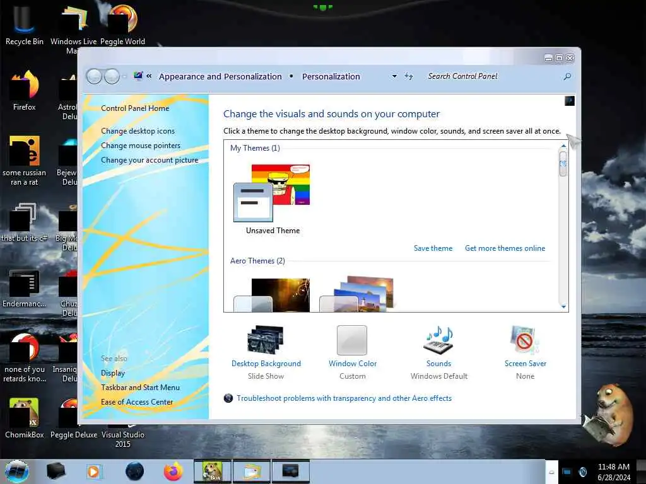Select 'that but its c#' desktop icon
The height and width of the screenshot is (484, 646).
pos(25,222)
